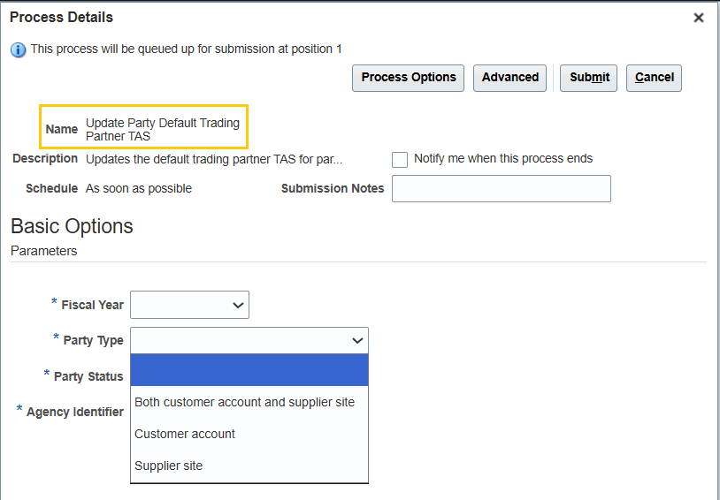Image resolution: width=720 pixels, height=500 pixels.
Task: Click the Fiscal Year label
Action: 92,305
